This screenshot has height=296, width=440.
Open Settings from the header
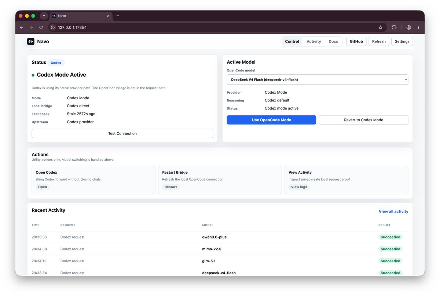tap(402, 41)
